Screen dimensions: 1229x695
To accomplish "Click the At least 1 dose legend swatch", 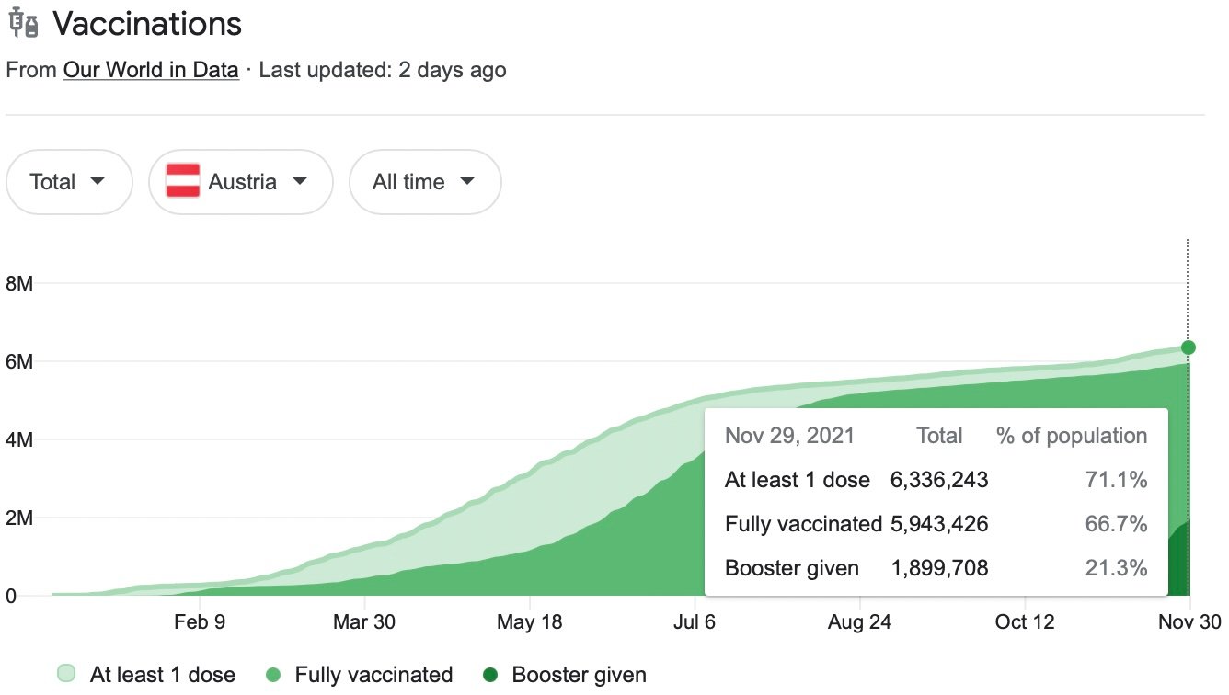I will [x=68, y=675].
